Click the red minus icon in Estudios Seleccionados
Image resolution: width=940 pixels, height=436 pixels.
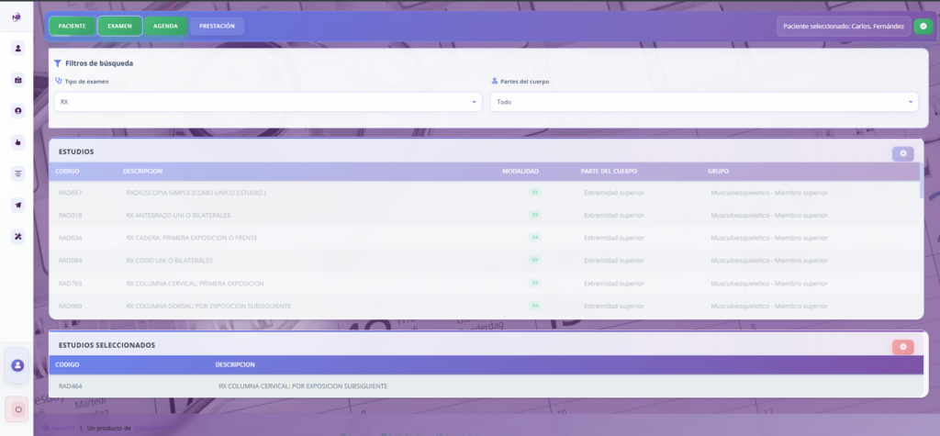(x=902, y=346)
